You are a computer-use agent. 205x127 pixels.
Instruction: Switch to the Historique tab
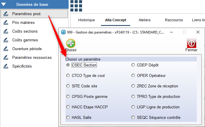[86, 20]
